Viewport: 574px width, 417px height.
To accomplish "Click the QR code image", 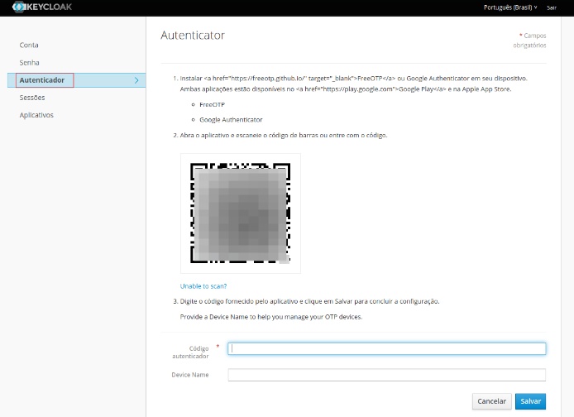I will pyautogui.click(x=241, y=213).
